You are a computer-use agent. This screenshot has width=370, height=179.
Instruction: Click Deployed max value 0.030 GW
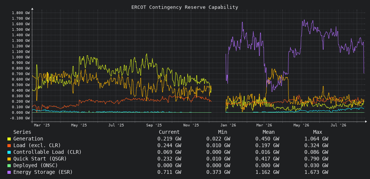click(x=316, y=166)
